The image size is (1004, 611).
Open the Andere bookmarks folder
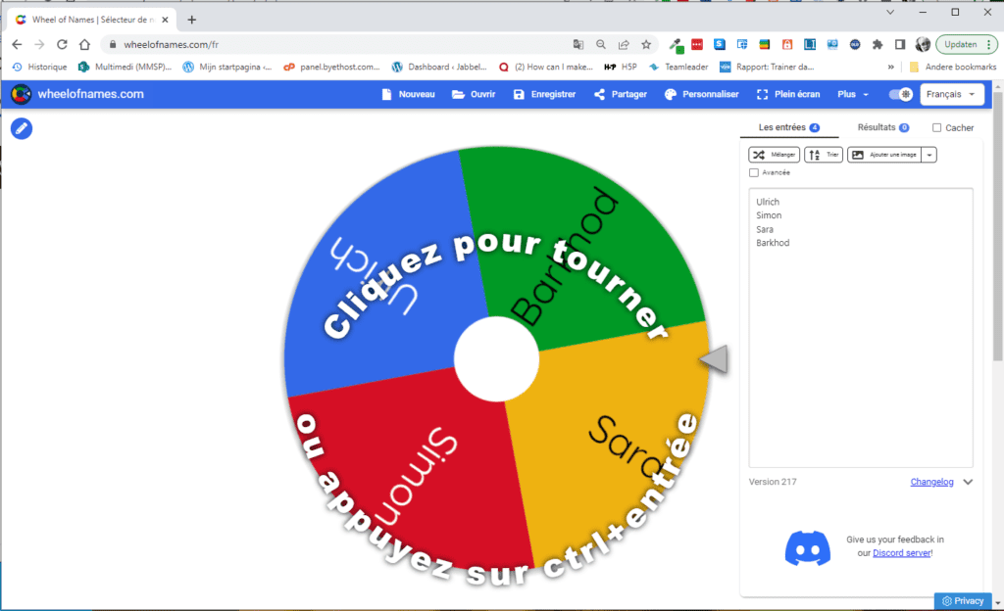tap(953, 67)
